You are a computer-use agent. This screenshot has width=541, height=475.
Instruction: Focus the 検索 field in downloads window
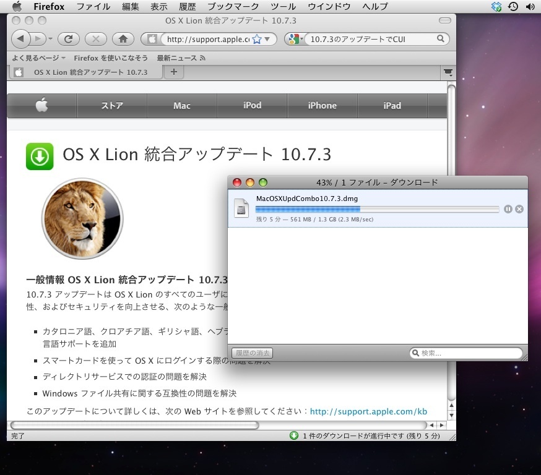point(467,353)
